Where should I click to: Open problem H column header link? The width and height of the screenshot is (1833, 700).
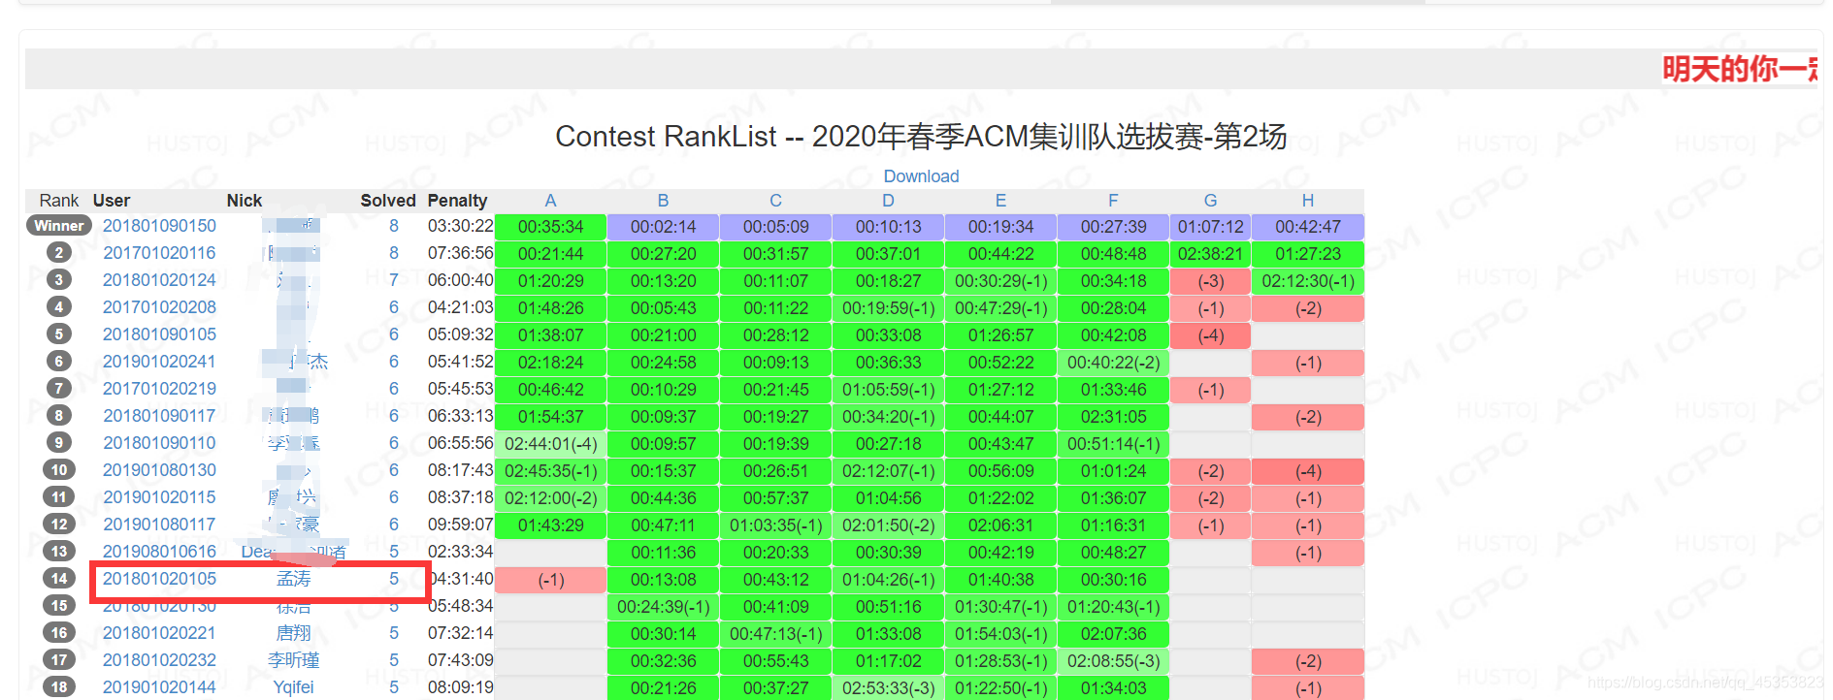click(1308, 201)
